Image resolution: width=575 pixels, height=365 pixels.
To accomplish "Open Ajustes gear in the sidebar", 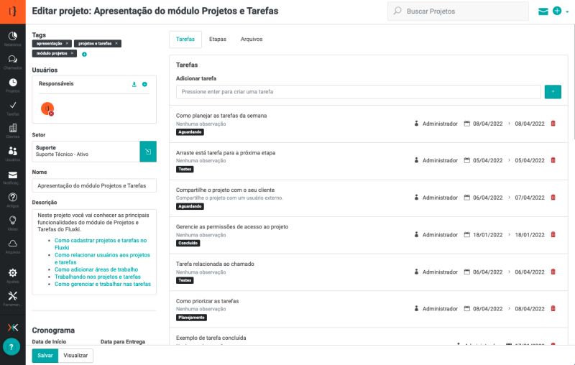I will point(13,275).
